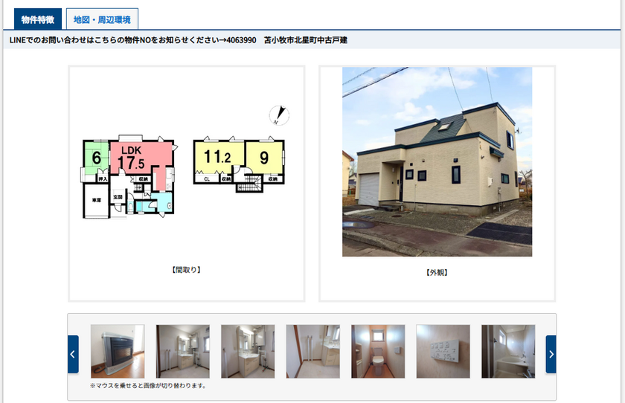625x403 pixels.
Task: Click the large exterior house photo
Action: click(437, 162)
